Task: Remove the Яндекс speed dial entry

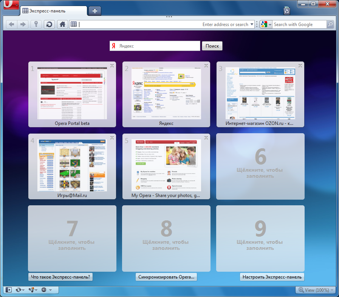Action: click(206, 66)
